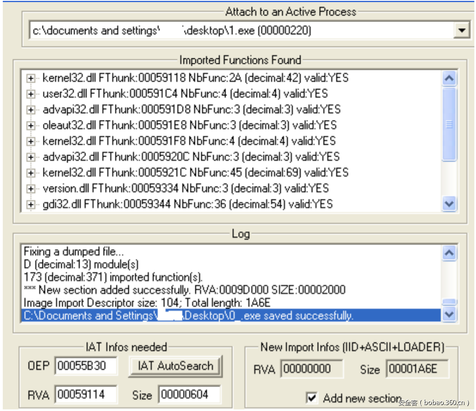
Task: Click the IAT Size field 00000604
Action: tap(189, 395)
